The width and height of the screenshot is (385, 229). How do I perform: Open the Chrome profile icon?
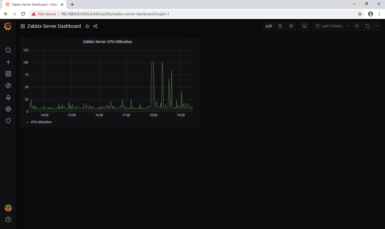371,14
